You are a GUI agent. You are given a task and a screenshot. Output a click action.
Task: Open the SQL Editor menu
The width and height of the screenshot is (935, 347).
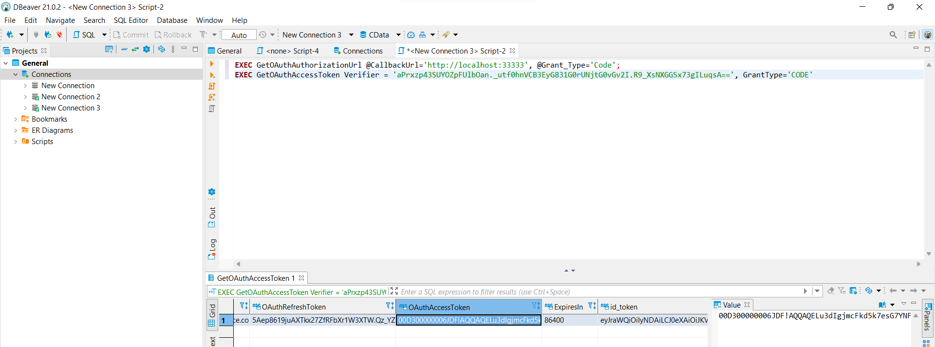(131, 20)
